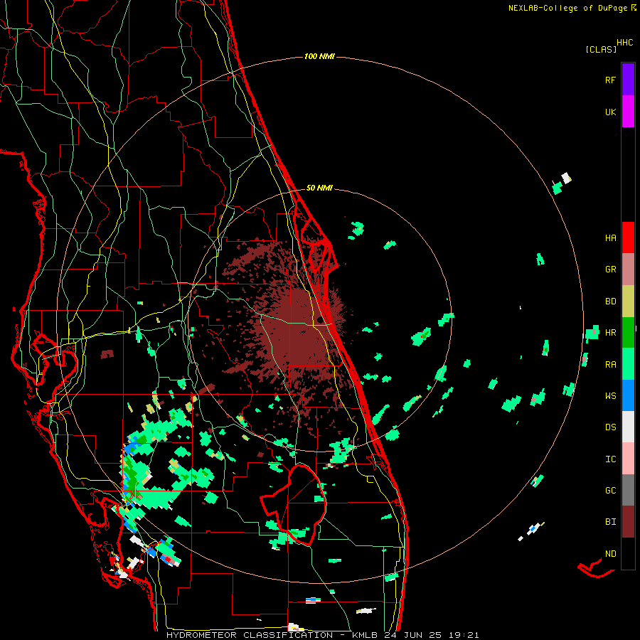640x640 pixels.
Task: Click the UK legend label
Action: point(610,112)
